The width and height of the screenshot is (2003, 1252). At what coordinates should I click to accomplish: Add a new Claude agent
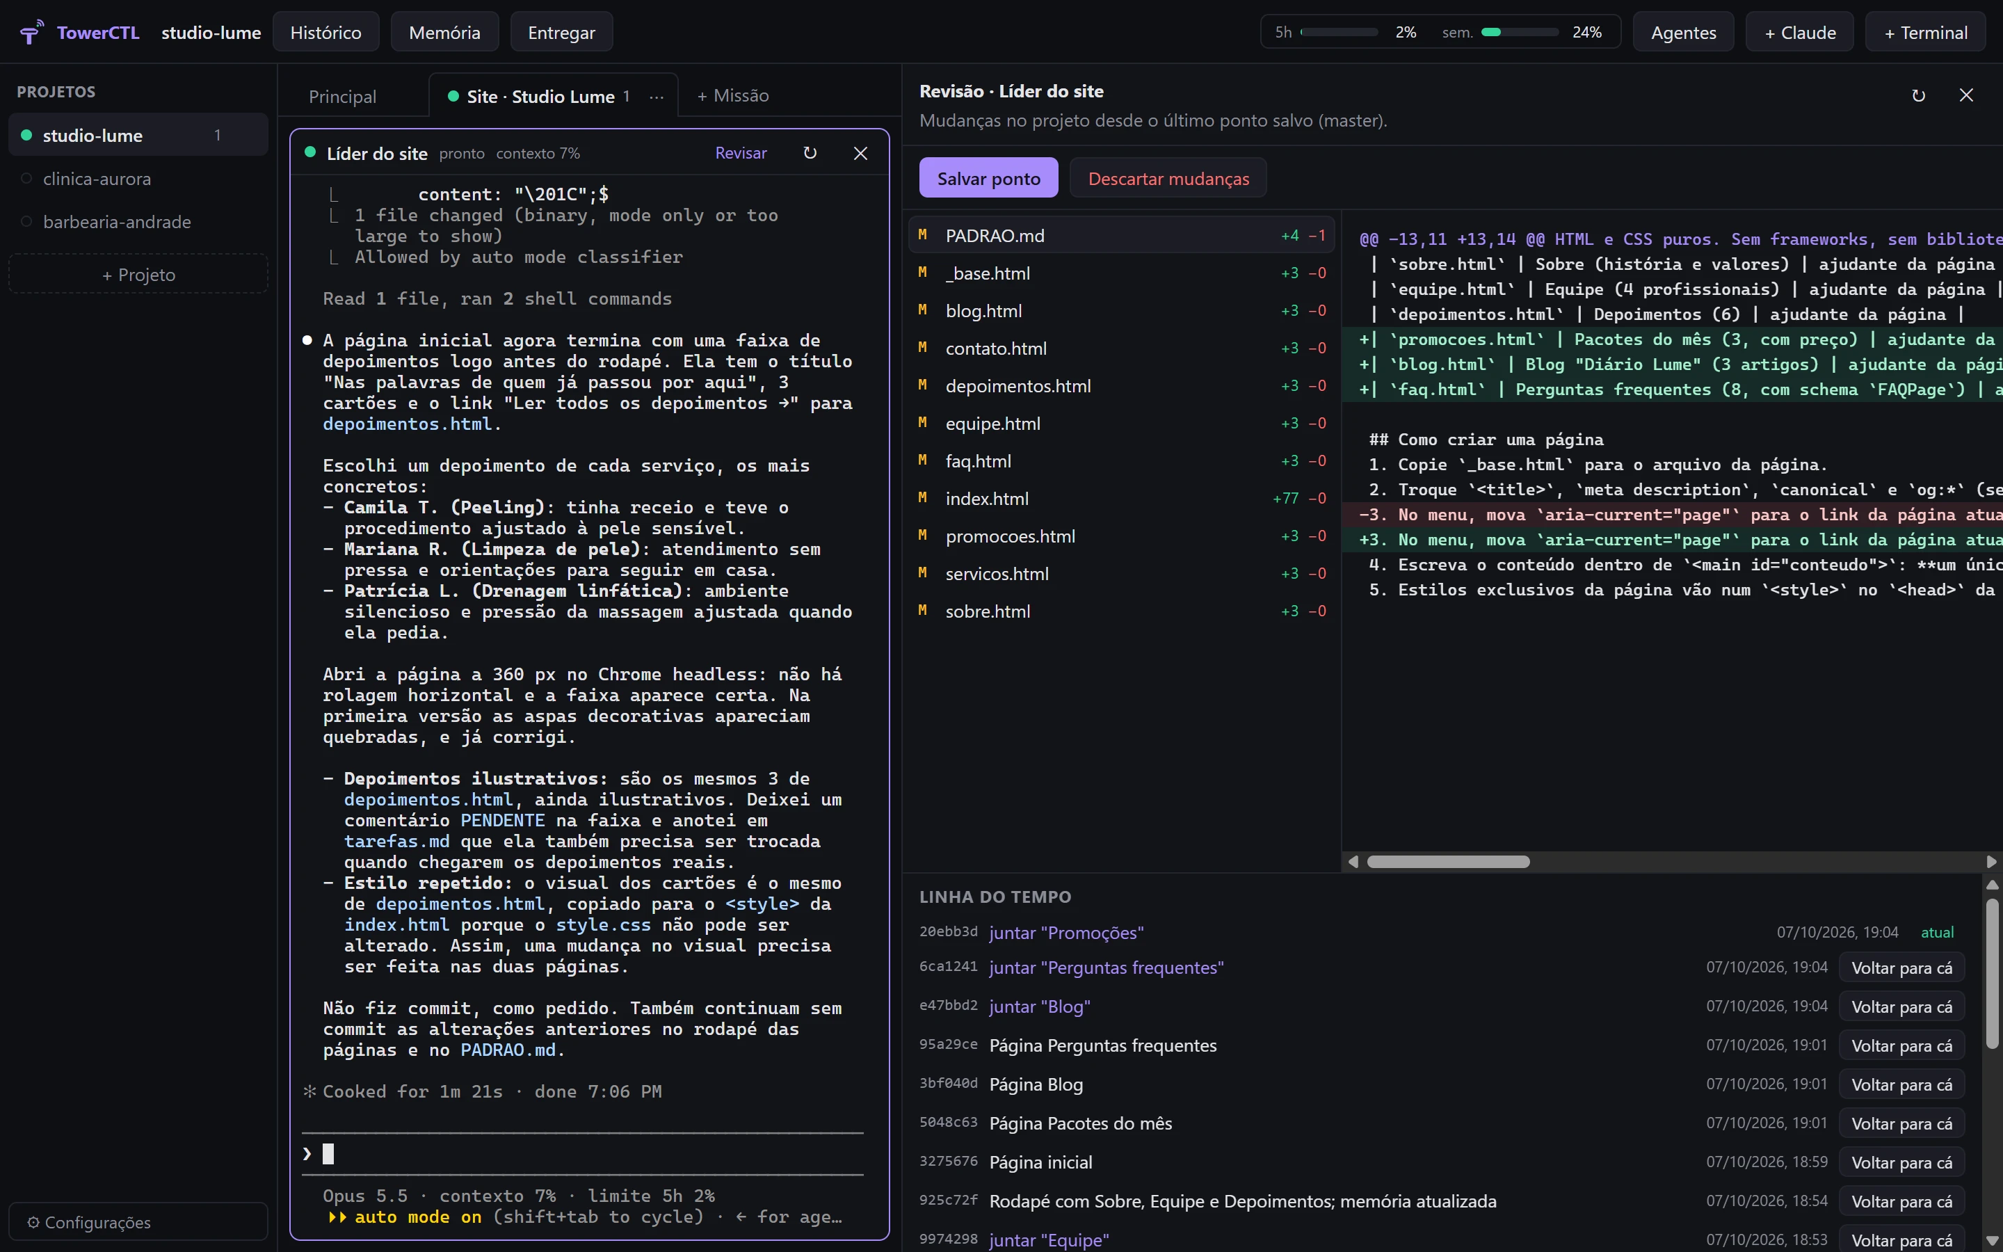click(1799, 32)
